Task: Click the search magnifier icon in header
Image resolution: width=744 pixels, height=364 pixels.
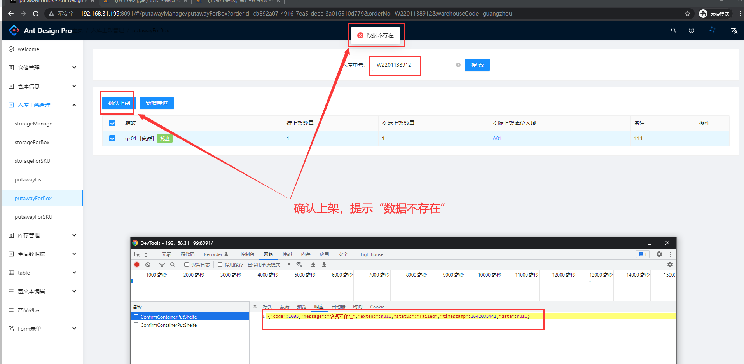Action: tap(673, 30)
